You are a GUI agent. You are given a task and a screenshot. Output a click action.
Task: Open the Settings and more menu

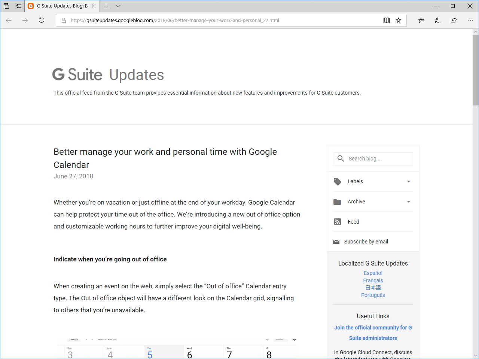[x=470, y=20]
